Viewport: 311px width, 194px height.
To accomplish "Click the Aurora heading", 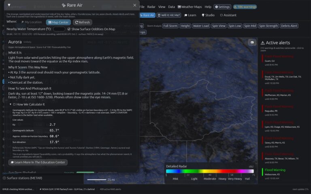I will point(15,42).
